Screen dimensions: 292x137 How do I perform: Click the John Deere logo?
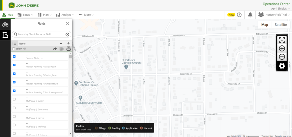tap(23, 5)
